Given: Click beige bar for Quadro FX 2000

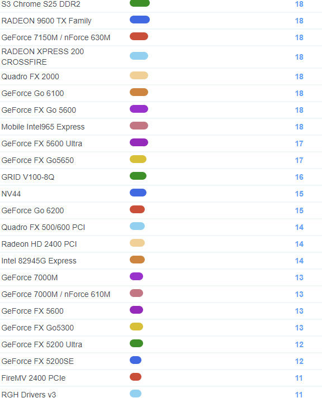Looking at the screenshot, I should coord(139,75).
